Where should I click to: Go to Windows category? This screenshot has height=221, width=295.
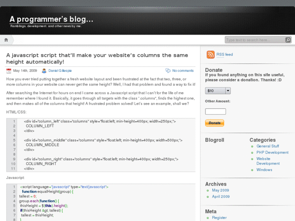[264, 170]
